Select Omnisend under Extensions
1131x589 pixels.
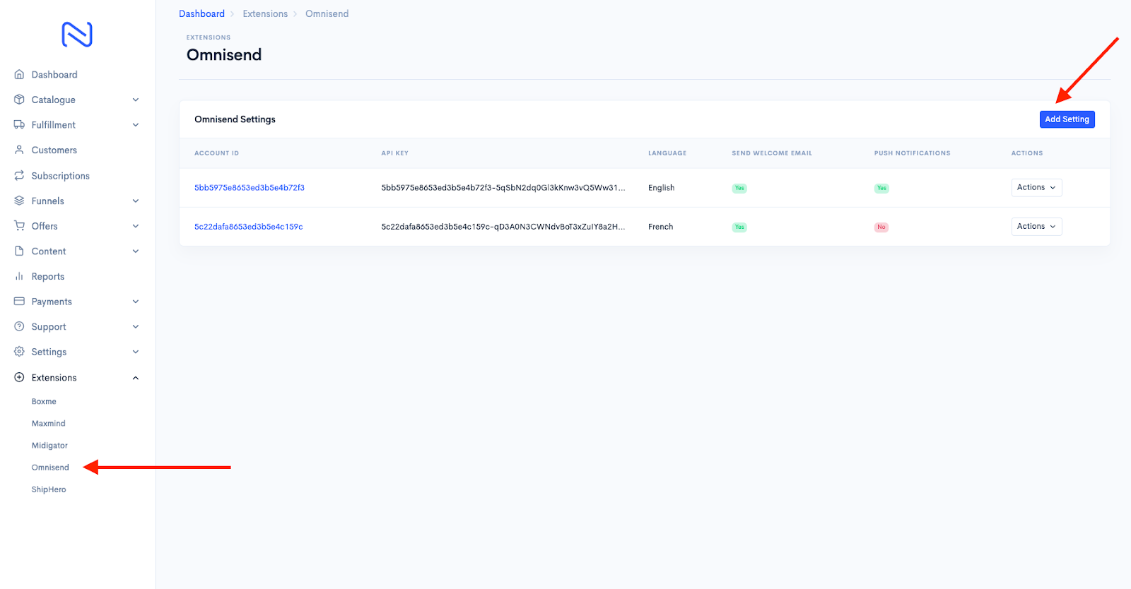coord(50,468)
